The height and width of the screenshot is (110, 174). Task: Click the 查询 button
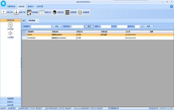(x=89, y=26)
